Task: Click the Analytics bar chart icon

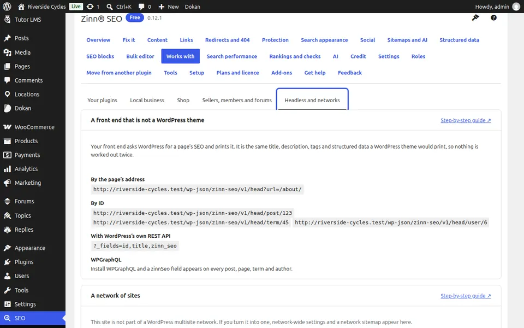Action: pos(7,169)
